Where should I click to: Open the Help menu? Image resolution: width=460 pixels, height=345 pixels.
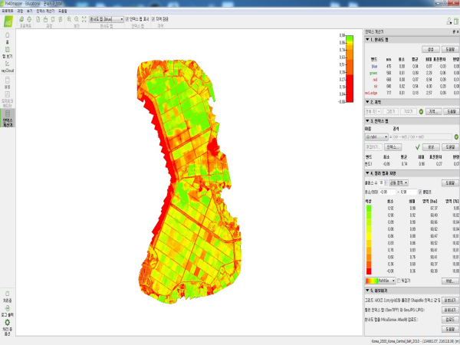[x=63, y=11]
